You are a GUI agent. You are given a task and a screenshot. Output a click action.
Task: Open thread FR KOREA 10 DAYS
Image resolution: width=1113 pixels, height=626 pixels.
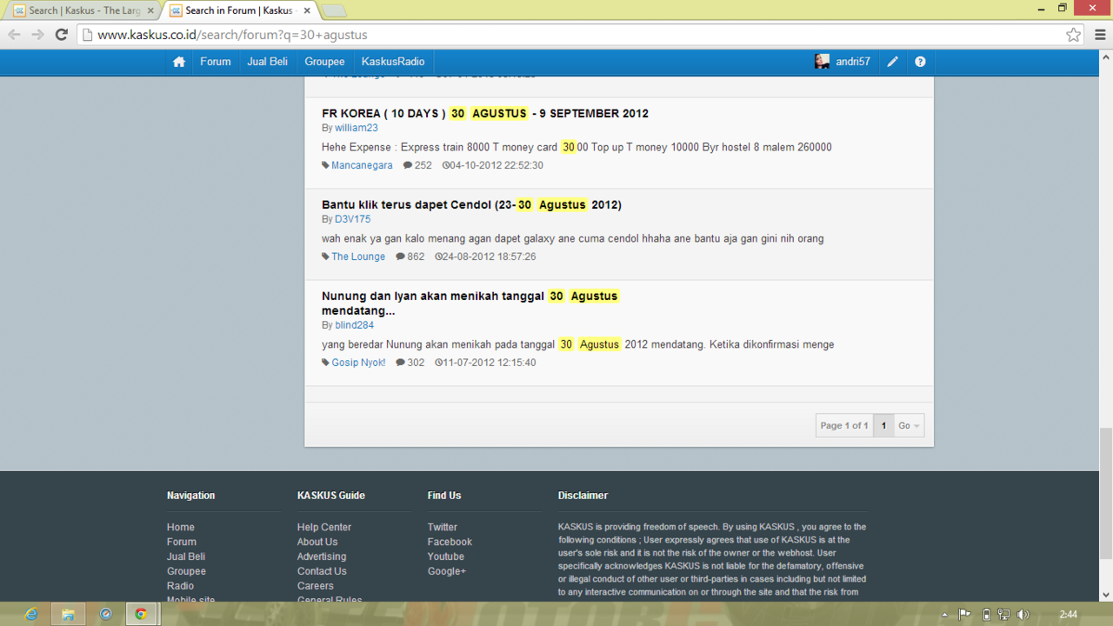(x=485, y=113)
